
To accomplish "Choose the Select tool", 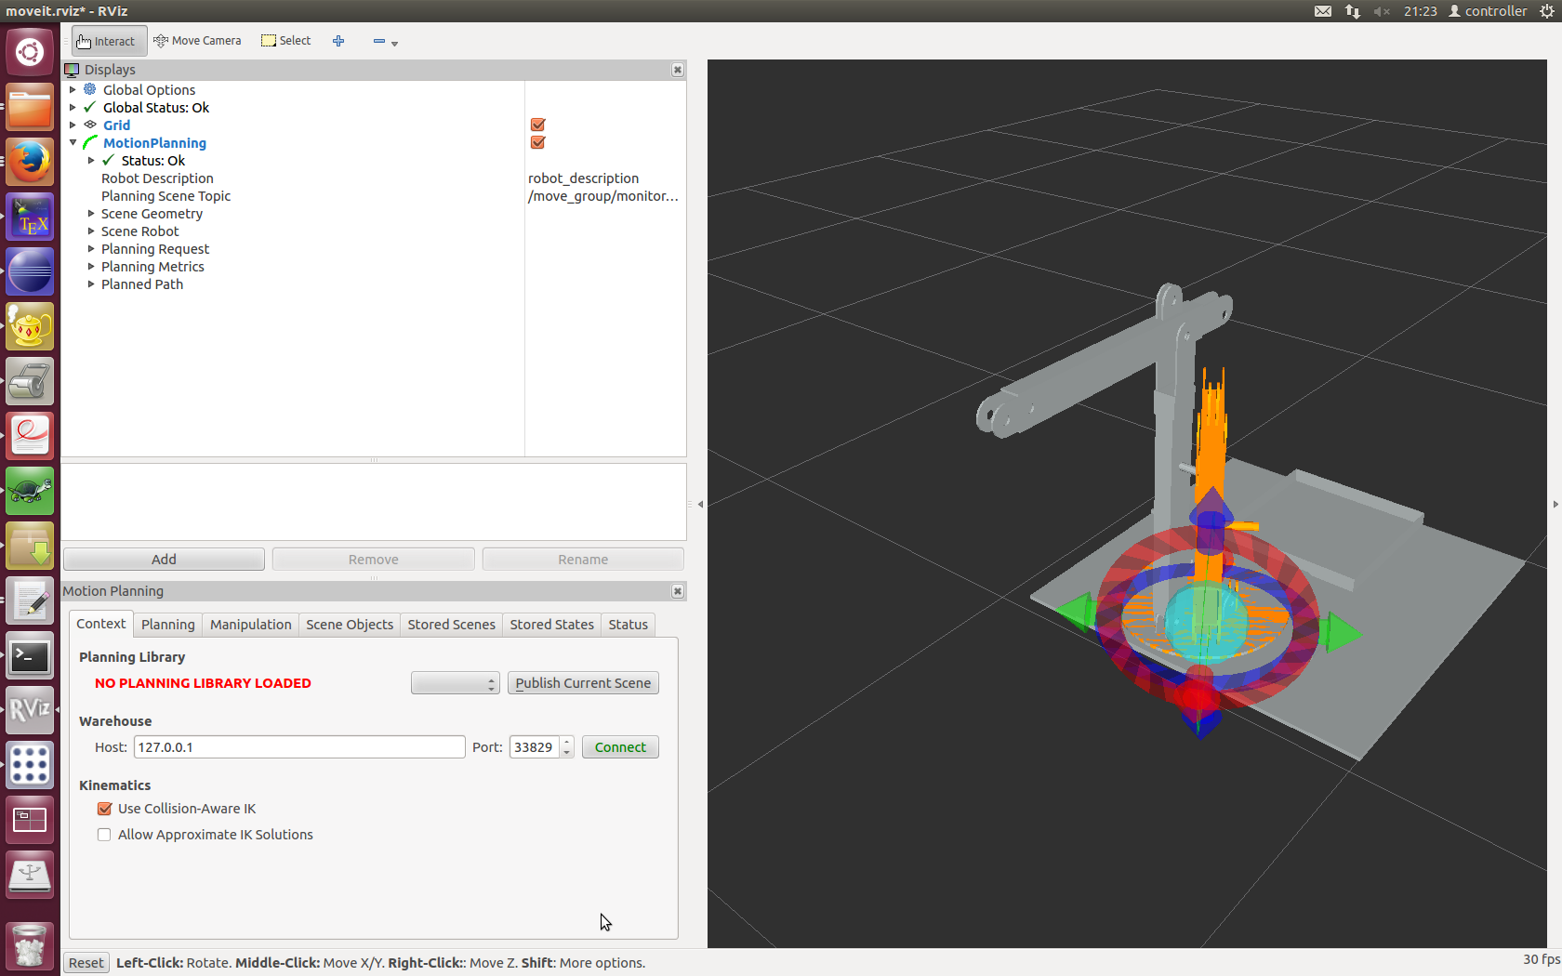I will click(286, 41).
